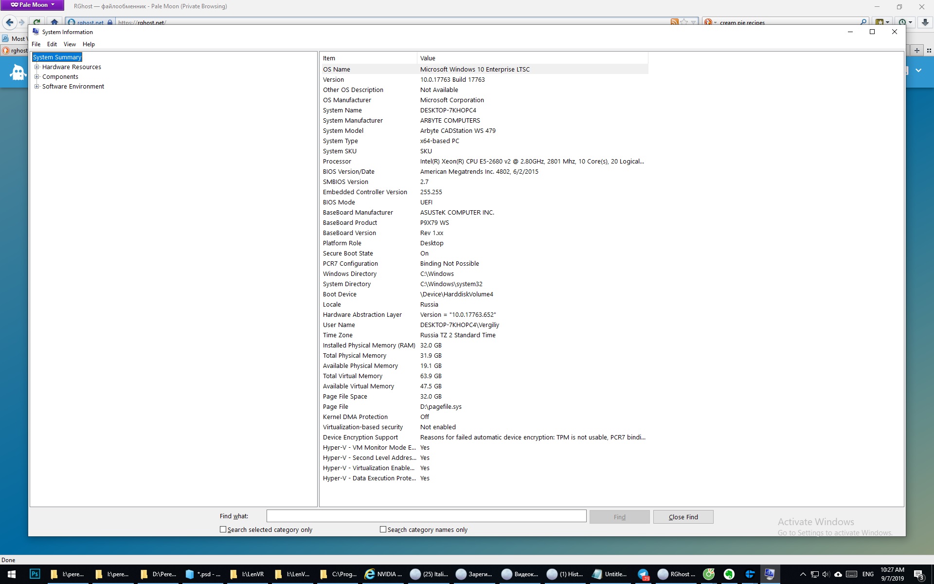Viewport: 934px width, 584px height.
Task: Click Pale Moon's tab groups grid icon
Action: point(929,50)
